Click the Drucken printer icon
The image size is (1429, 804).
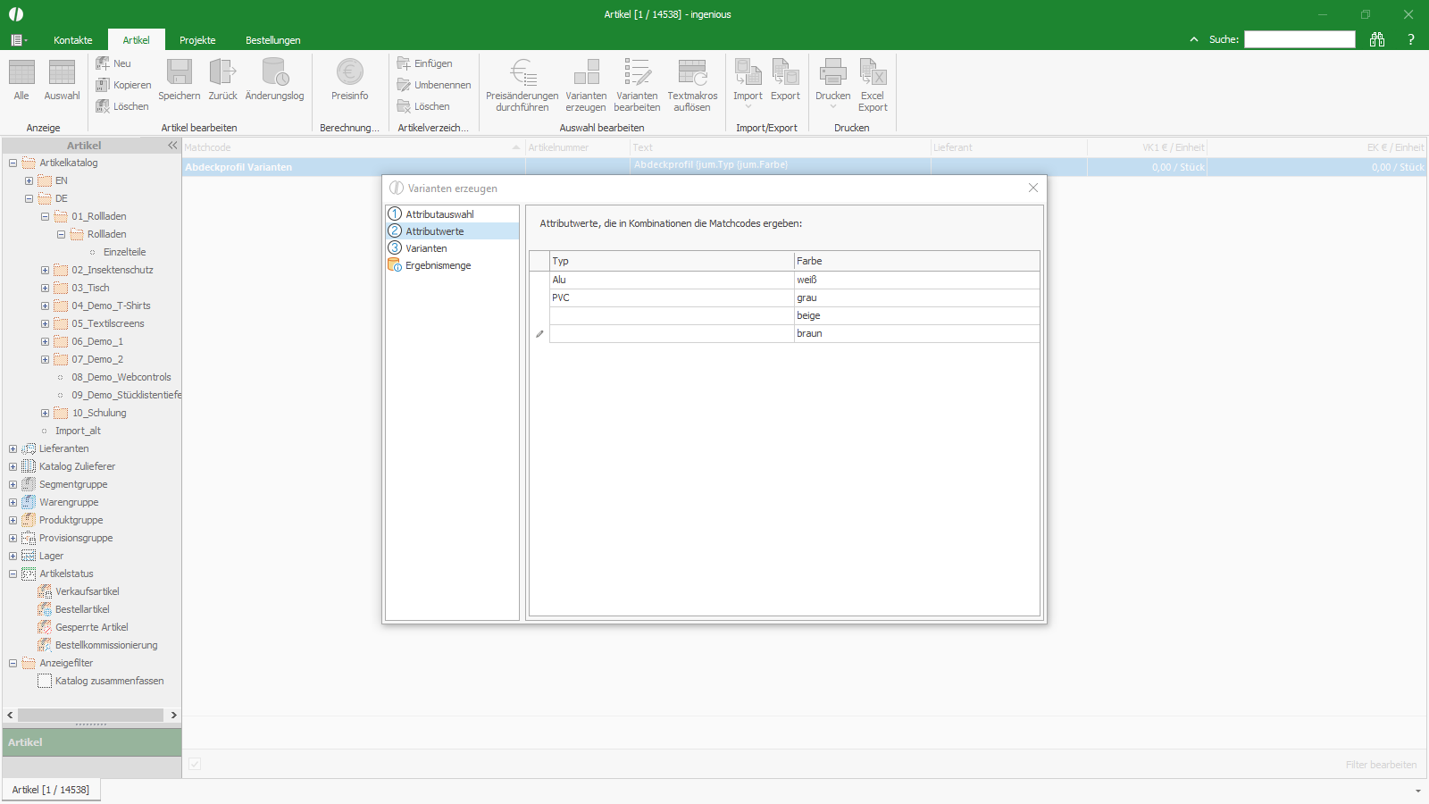[833, 72]
